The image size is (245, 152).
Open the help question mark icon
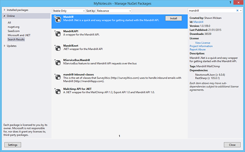[230, 3]
